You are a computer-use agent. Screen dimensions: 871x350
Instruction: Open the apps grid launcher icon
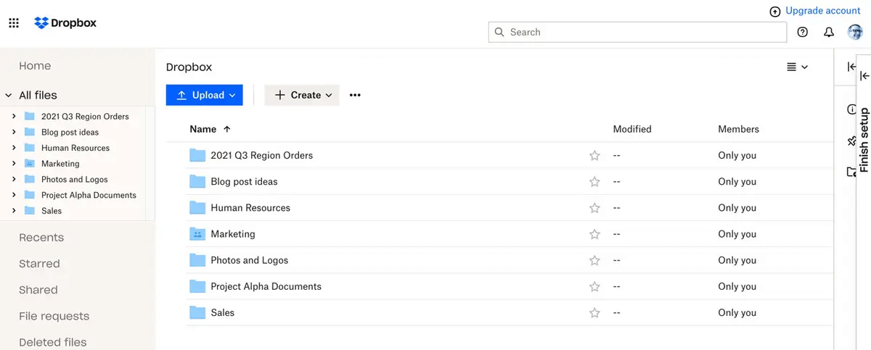(14, 23)
